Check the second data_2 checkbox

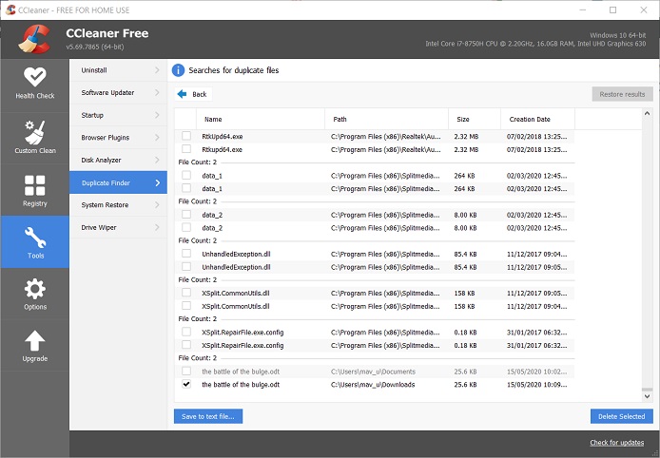[x=186, y=227]
